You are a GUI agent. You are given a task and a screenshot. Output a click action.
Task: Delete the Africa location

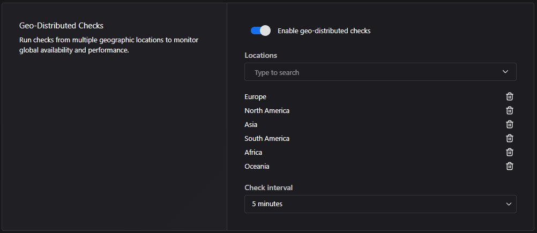pos(510,152)
